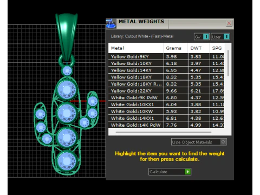Toggle the User library switch

pos(220,37)
